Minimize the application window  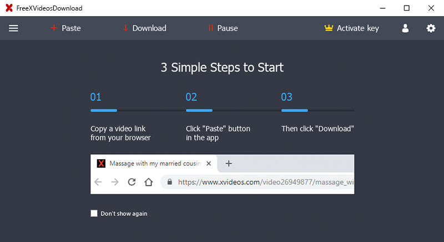pos(382,8)
